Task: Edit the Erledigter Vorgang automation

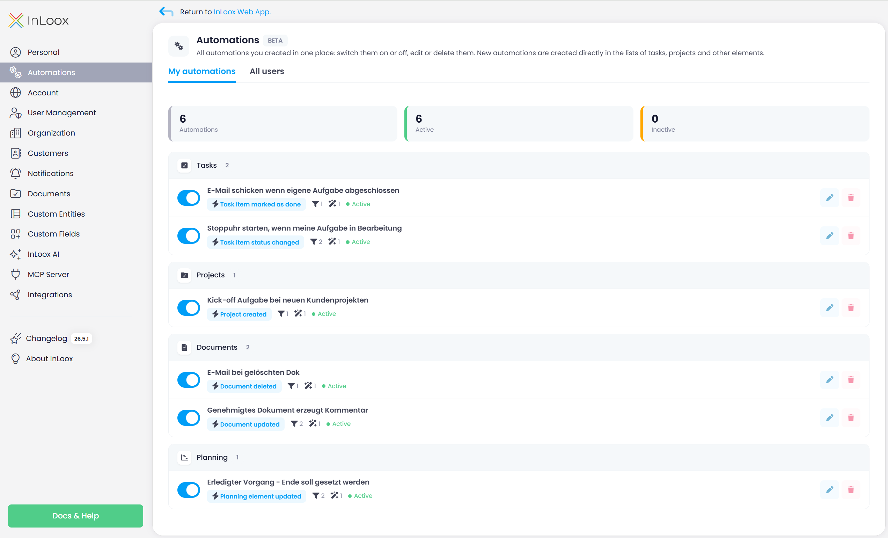Action: (x=830, y=490)
